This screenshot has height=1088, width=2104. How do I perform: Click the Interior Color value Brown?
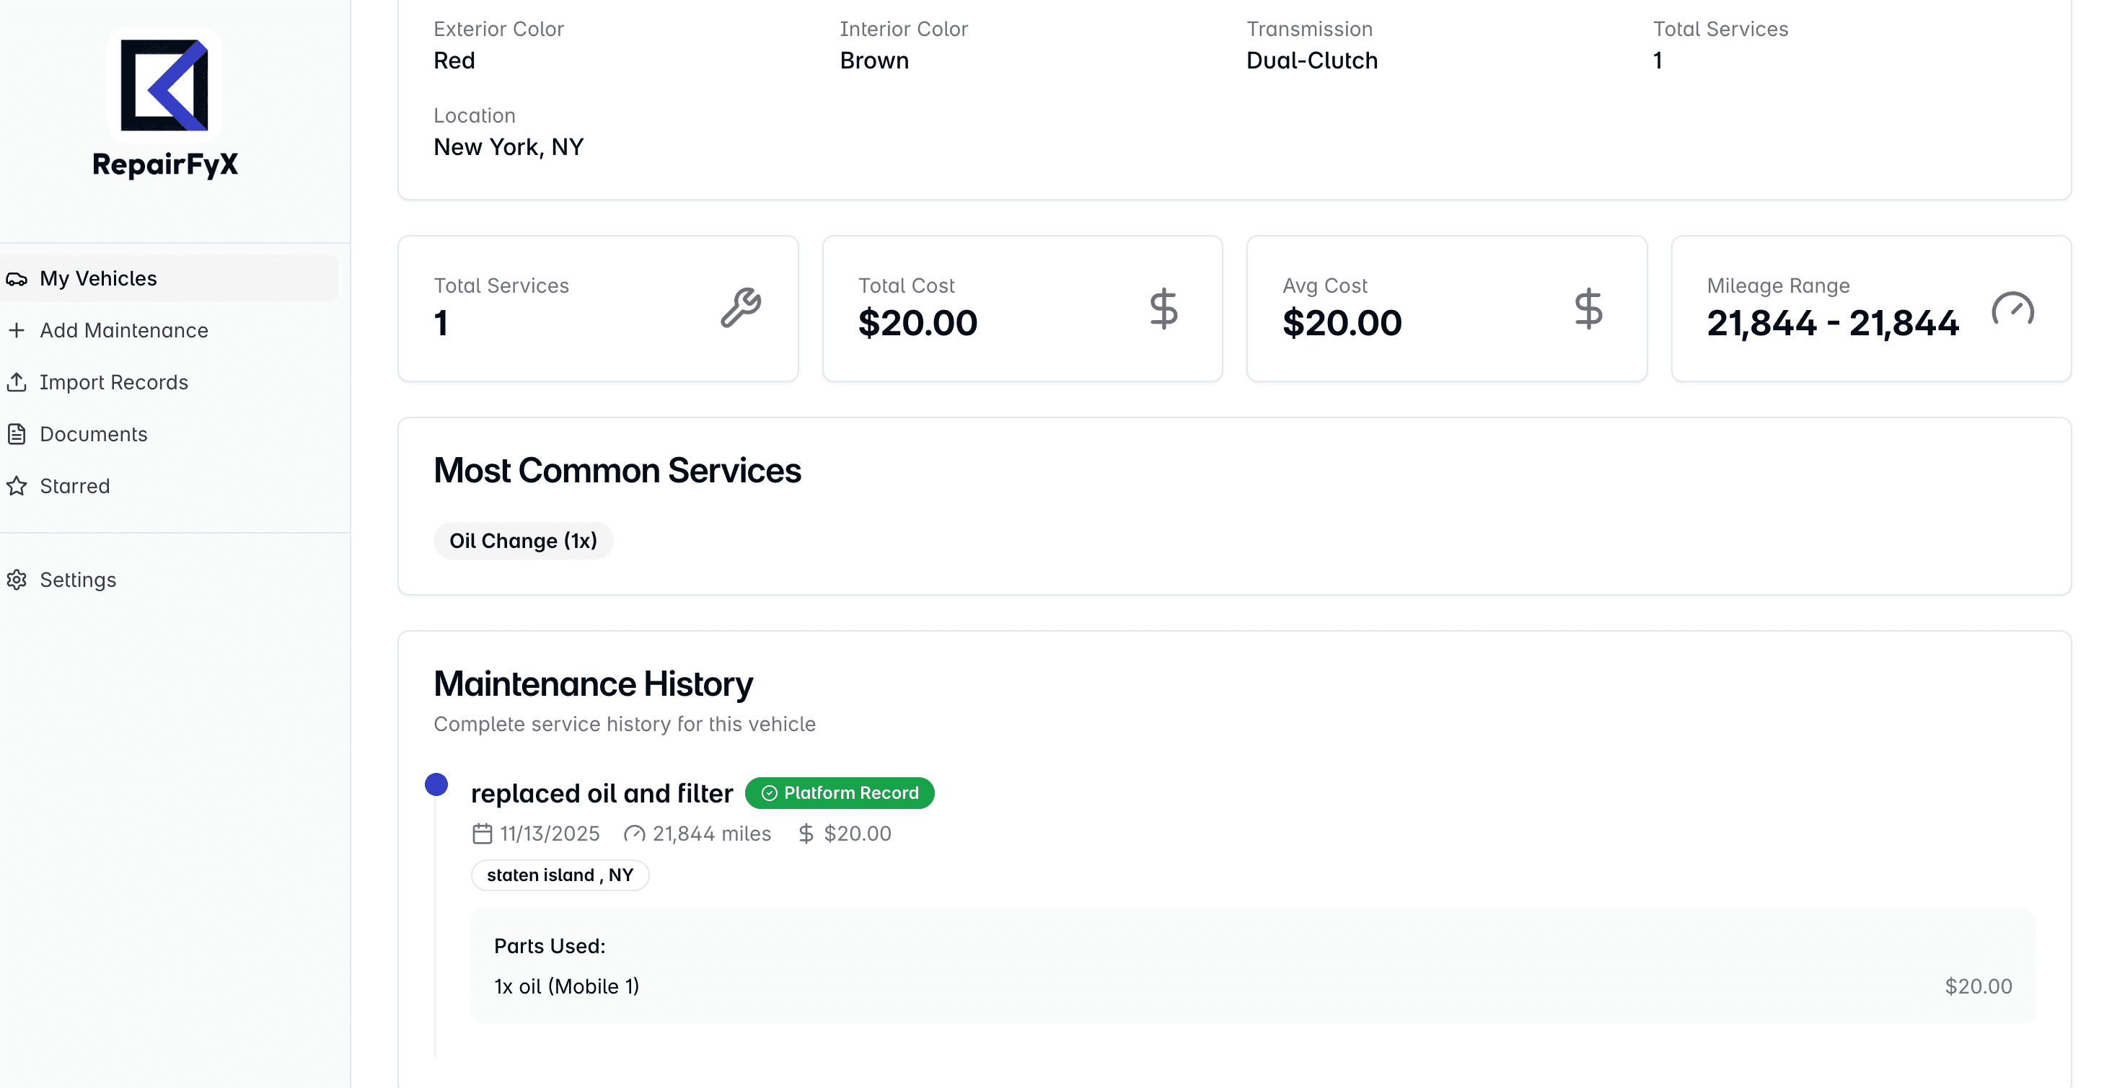pyautogui.click(x=874, y=61)
